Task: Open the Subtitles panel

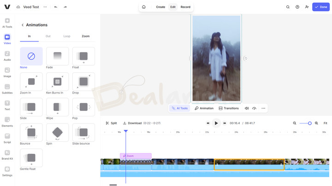Action: pos(7,88)
